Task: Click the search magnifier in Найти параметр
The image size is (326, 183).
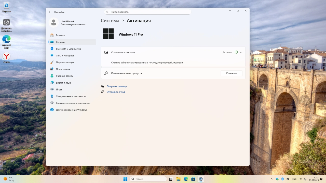Action: (107, 12)
